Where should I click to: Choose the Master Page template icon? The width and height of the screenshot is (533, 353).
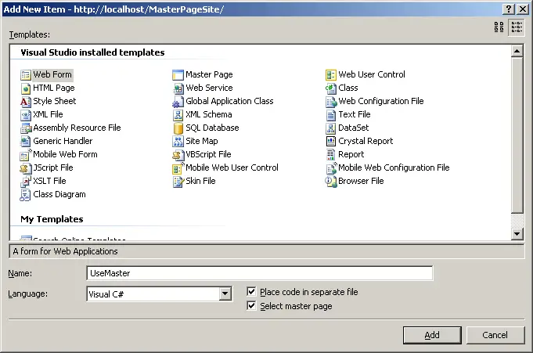click(x=178, y=75)
